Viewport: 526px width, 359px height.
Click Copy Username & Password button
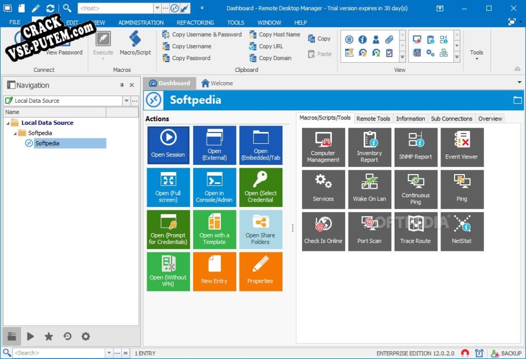tap(202, 35)
